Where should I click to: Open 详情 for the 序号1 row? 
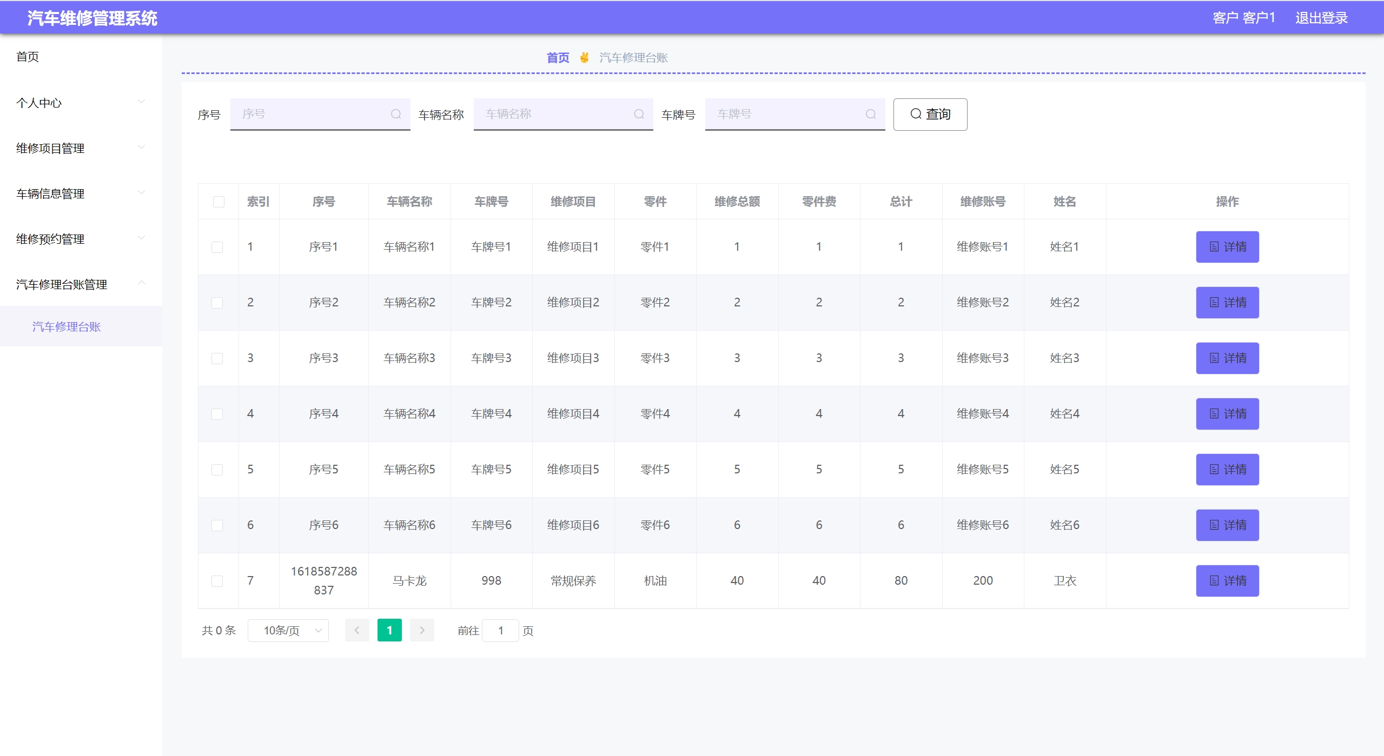(x=1227, y=247)
